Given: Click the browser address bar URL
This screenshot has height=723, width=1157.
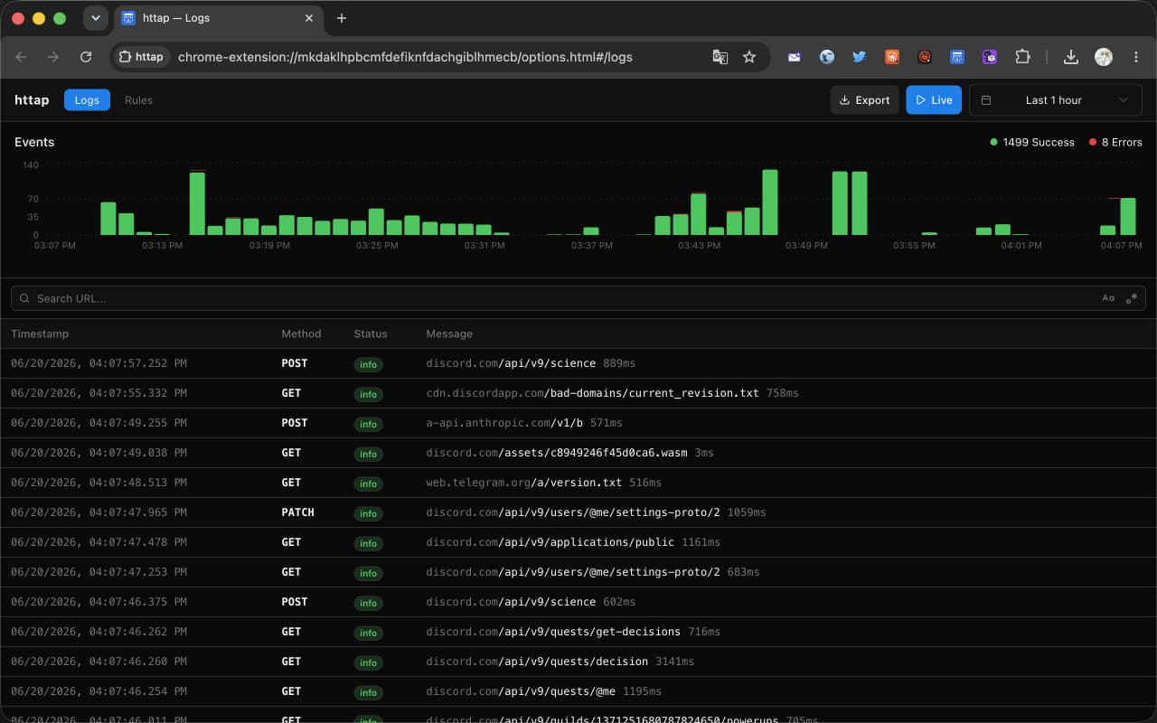Looking at the screenshot, I should pyautogui.click(x=405, y=57).
